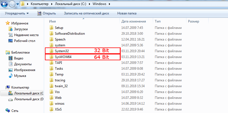Click the SysWOW64 folder icon
Viewport: 228px width, 113px height.
(51, 57)
